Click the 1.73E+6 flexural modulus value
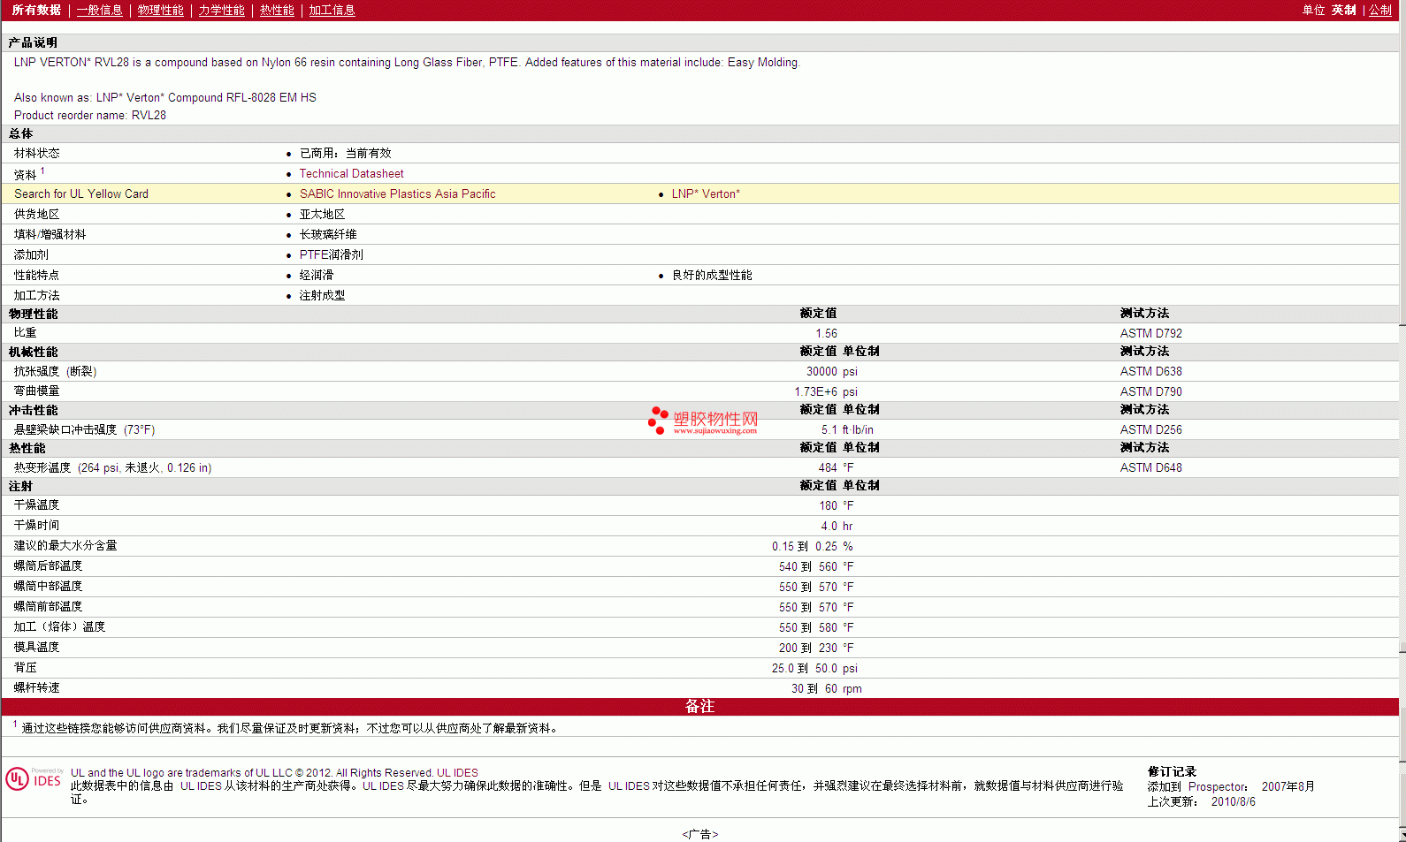Screen dimensions: 1406x842 (825, 392)
